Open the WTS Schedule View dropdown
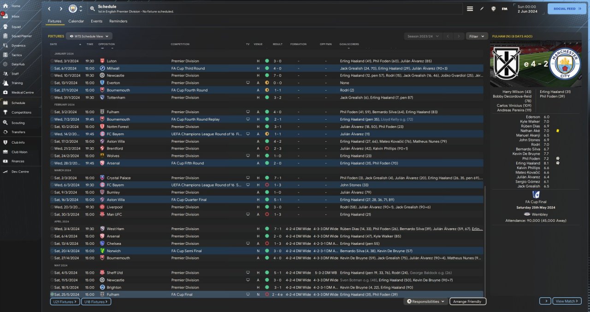The width and height of the screenshot is (590, 312). point(89,36)
